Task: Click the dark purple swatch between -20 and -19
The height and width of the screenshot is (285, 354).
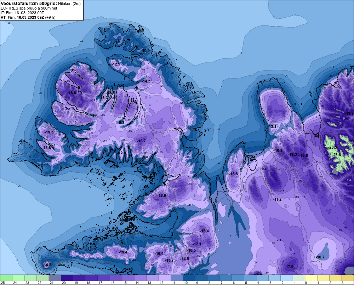Action: pos(67,278)
